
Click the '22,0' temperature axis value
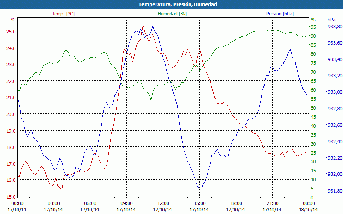[11, 81]
